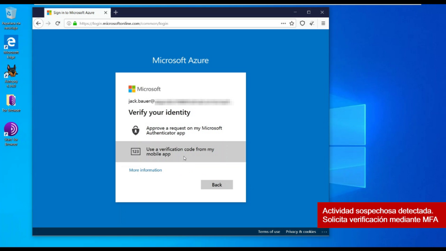
Task: Bookmark this page with the star icon
Action: pyautogui.click(x=292, y=24)
